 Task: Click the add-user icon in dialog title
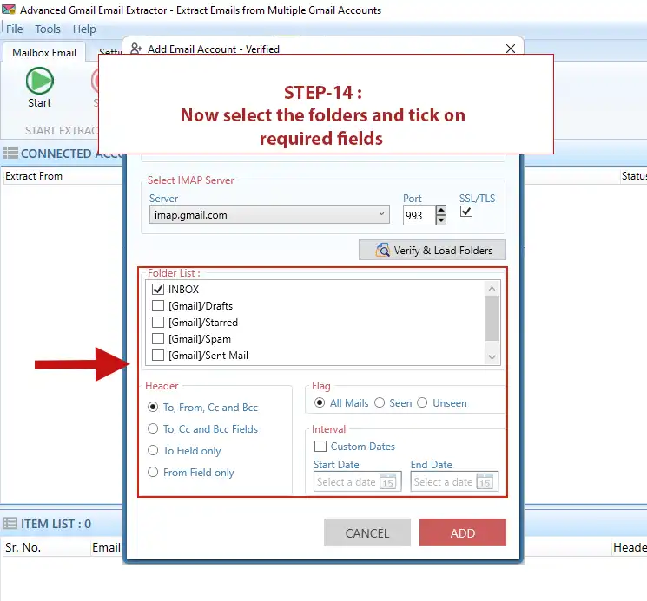click(136, 49)
